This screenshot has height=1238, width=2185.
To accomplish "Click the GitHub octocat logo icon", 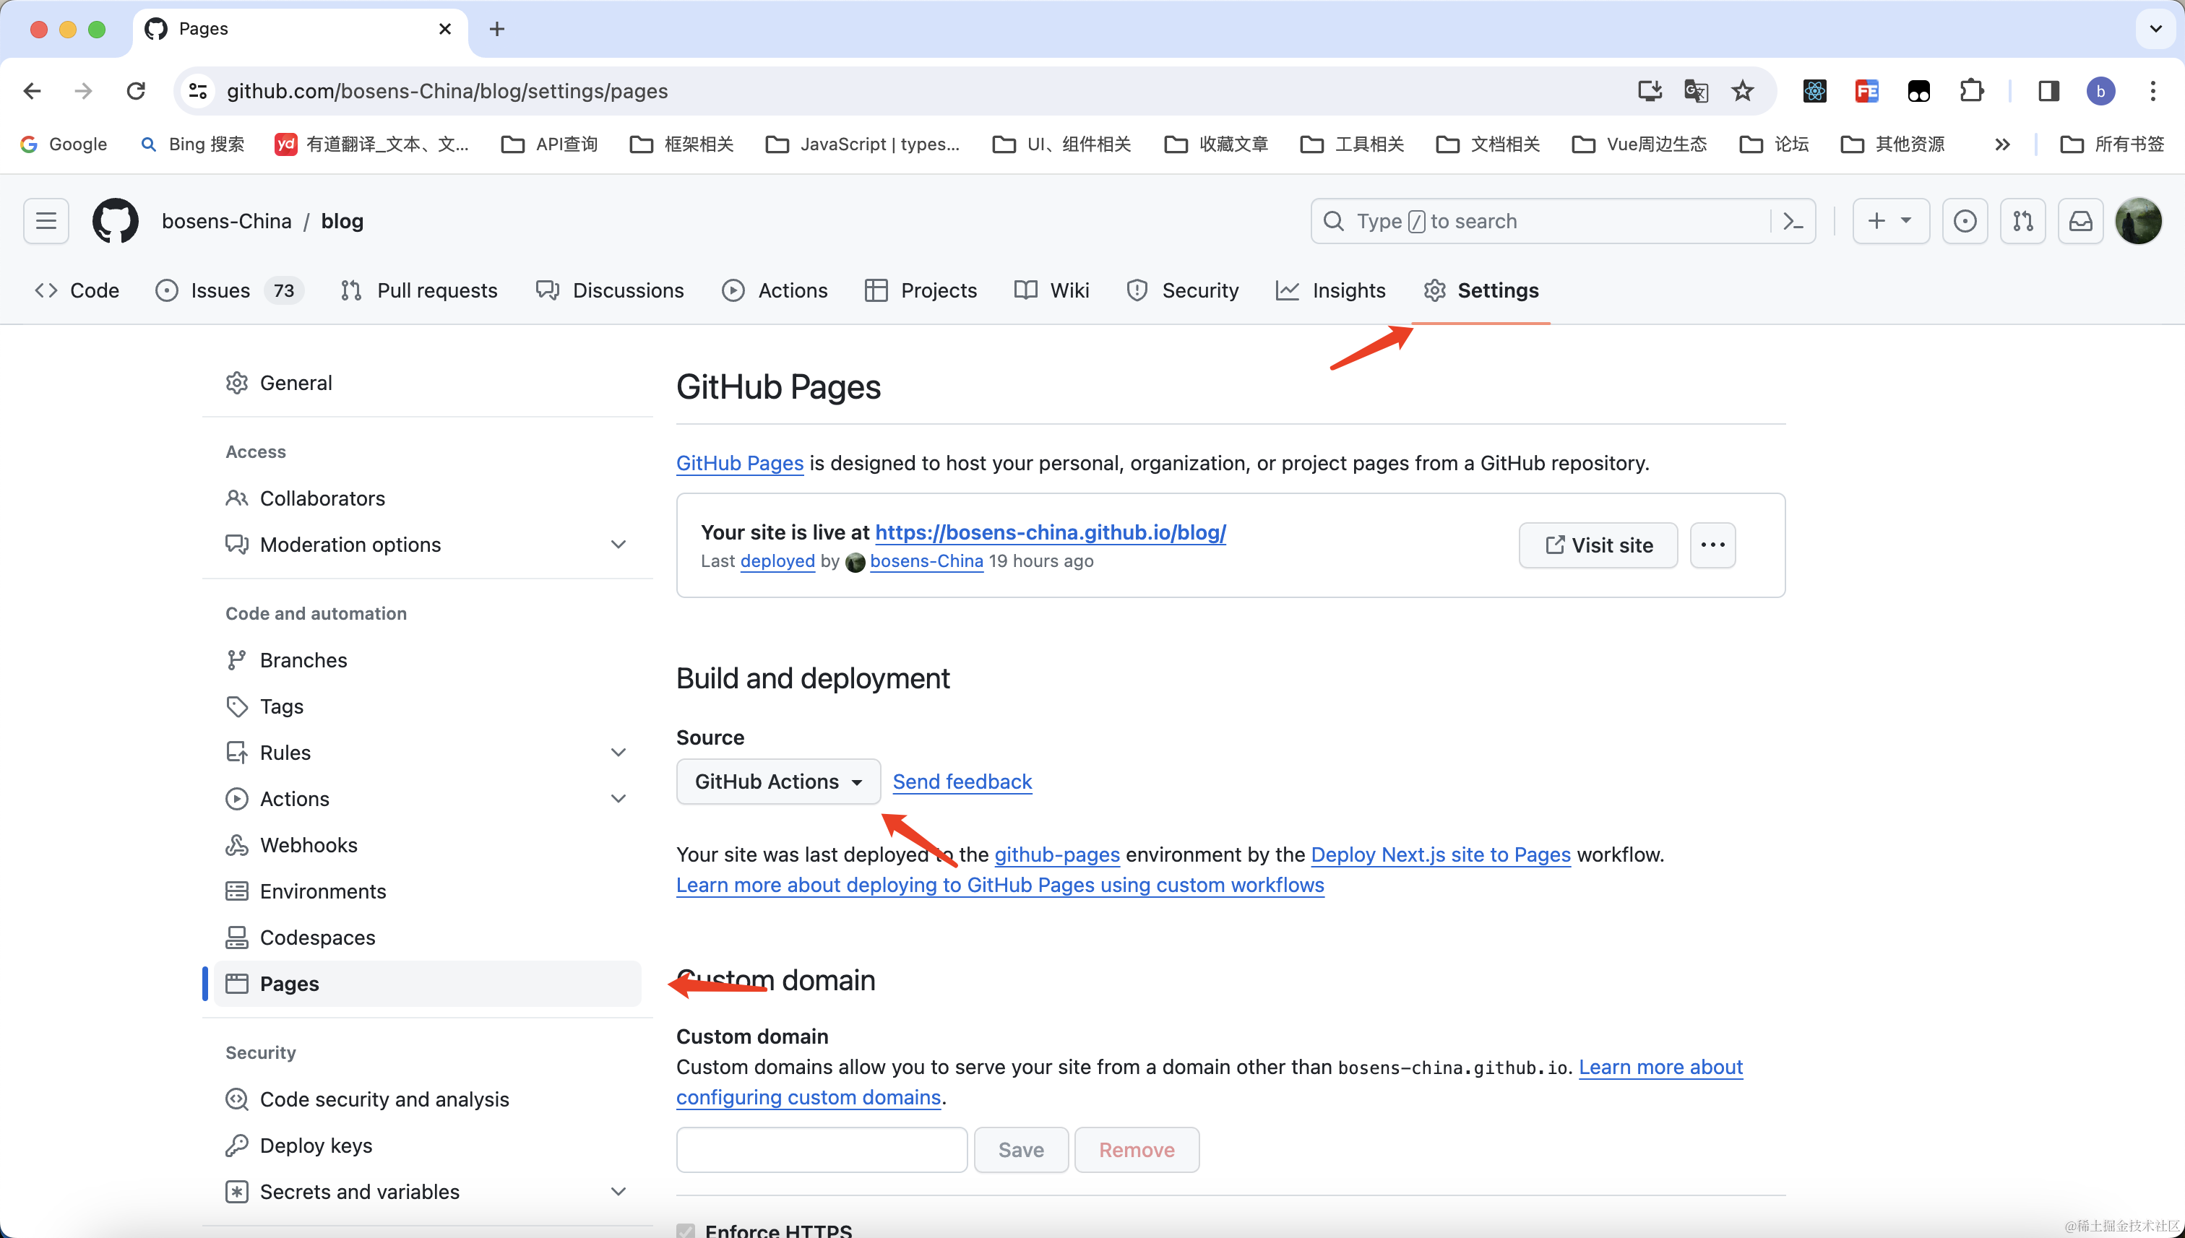I will [116, 220].
